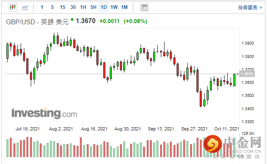The height and width of the screenshot is (164, 267).
Task: Choose the 1W weekly timeframe
Action: tap(114, 7)
